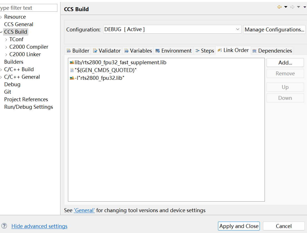Click the help question mark icon

4,226
